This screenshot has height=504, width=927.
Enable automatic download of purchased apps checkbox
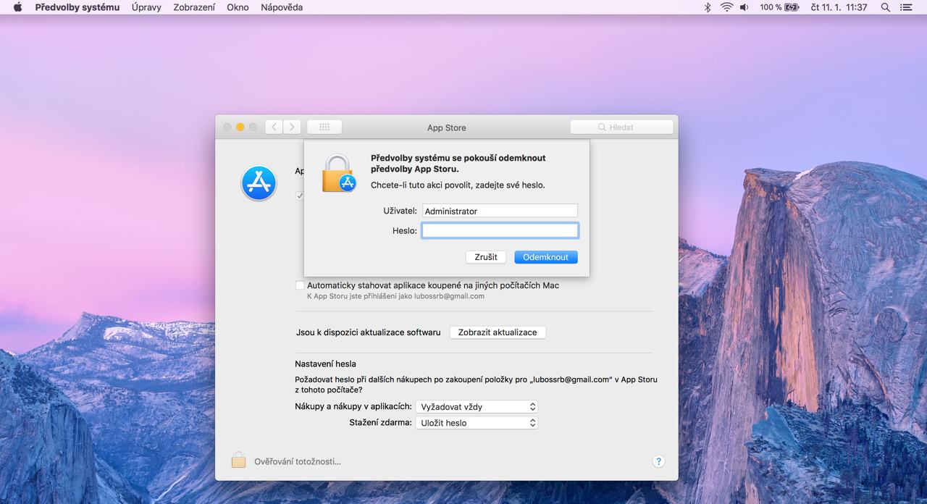coord(300,285)
